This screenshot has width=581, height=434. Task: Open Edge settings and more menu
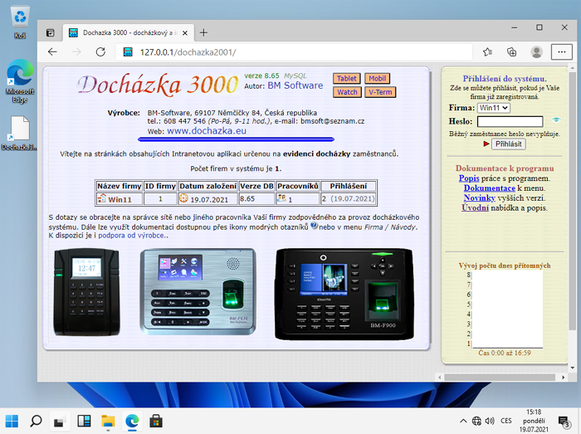pos(562,52)
